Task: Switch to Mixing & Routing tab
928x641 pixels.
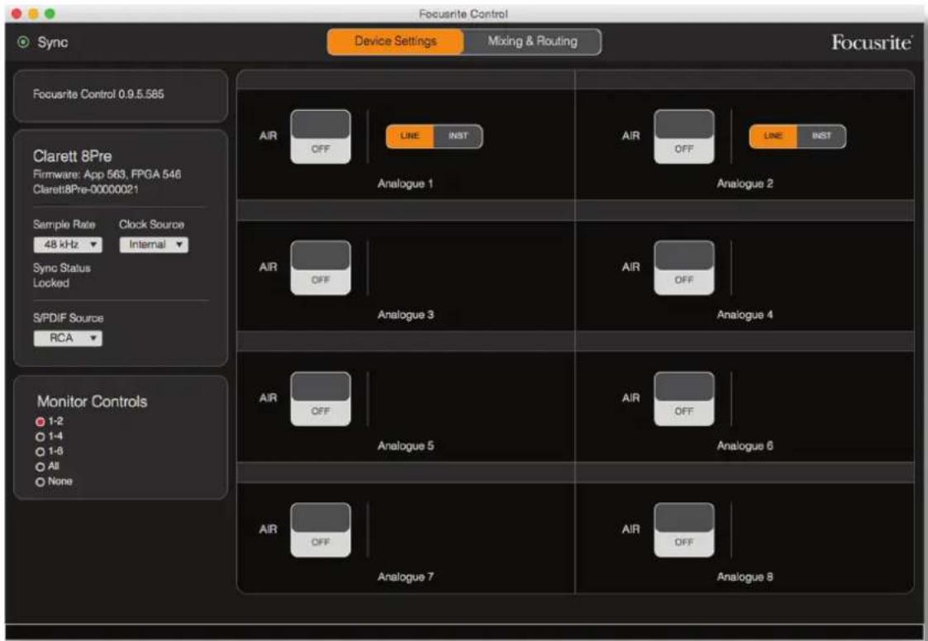Action: pyautogui.click(x=533, y=41)
